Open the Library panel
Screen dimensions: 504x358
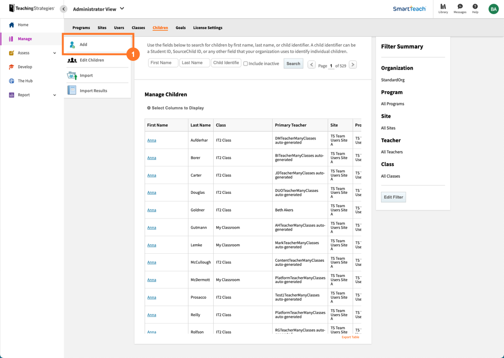click(443, 9)
